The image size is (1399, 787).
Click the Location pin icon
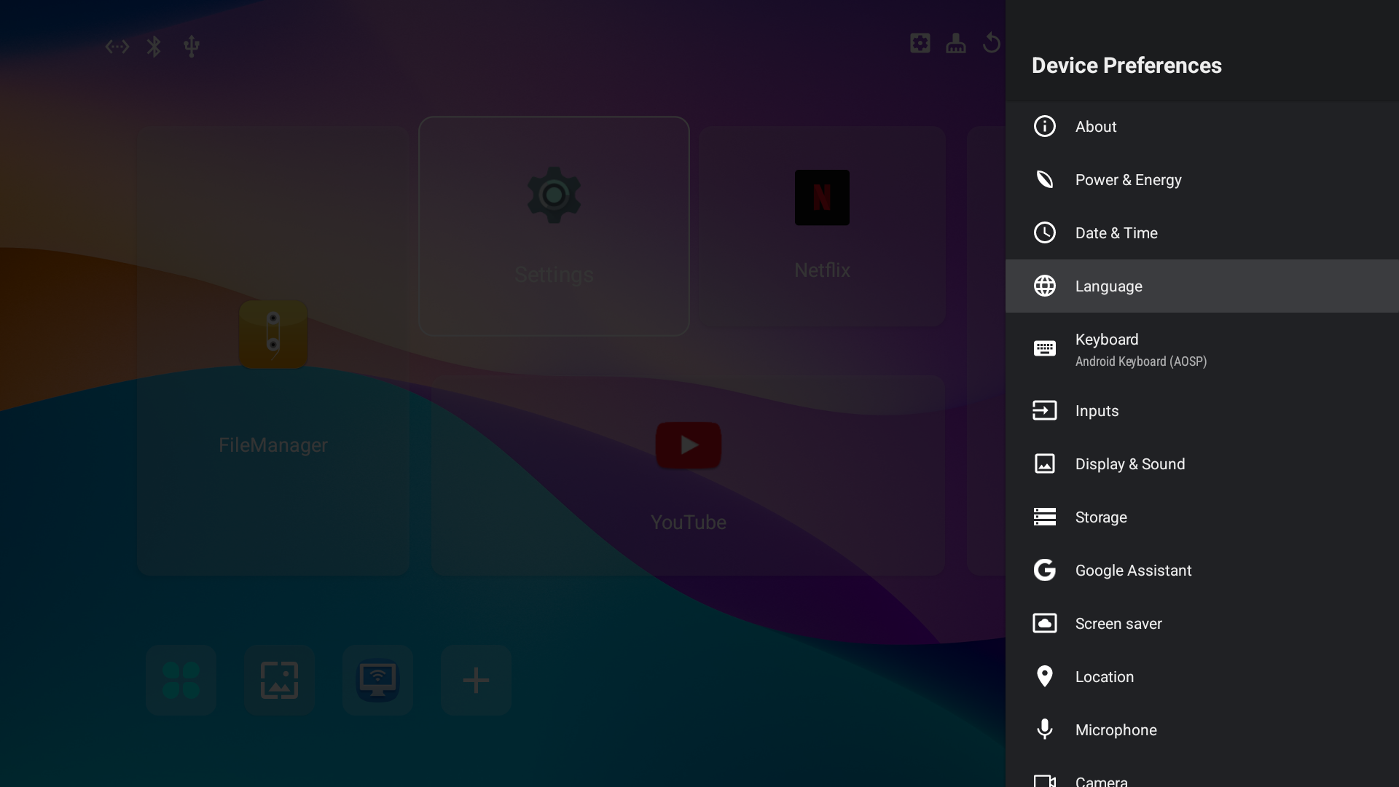[x=1044, y=676]
